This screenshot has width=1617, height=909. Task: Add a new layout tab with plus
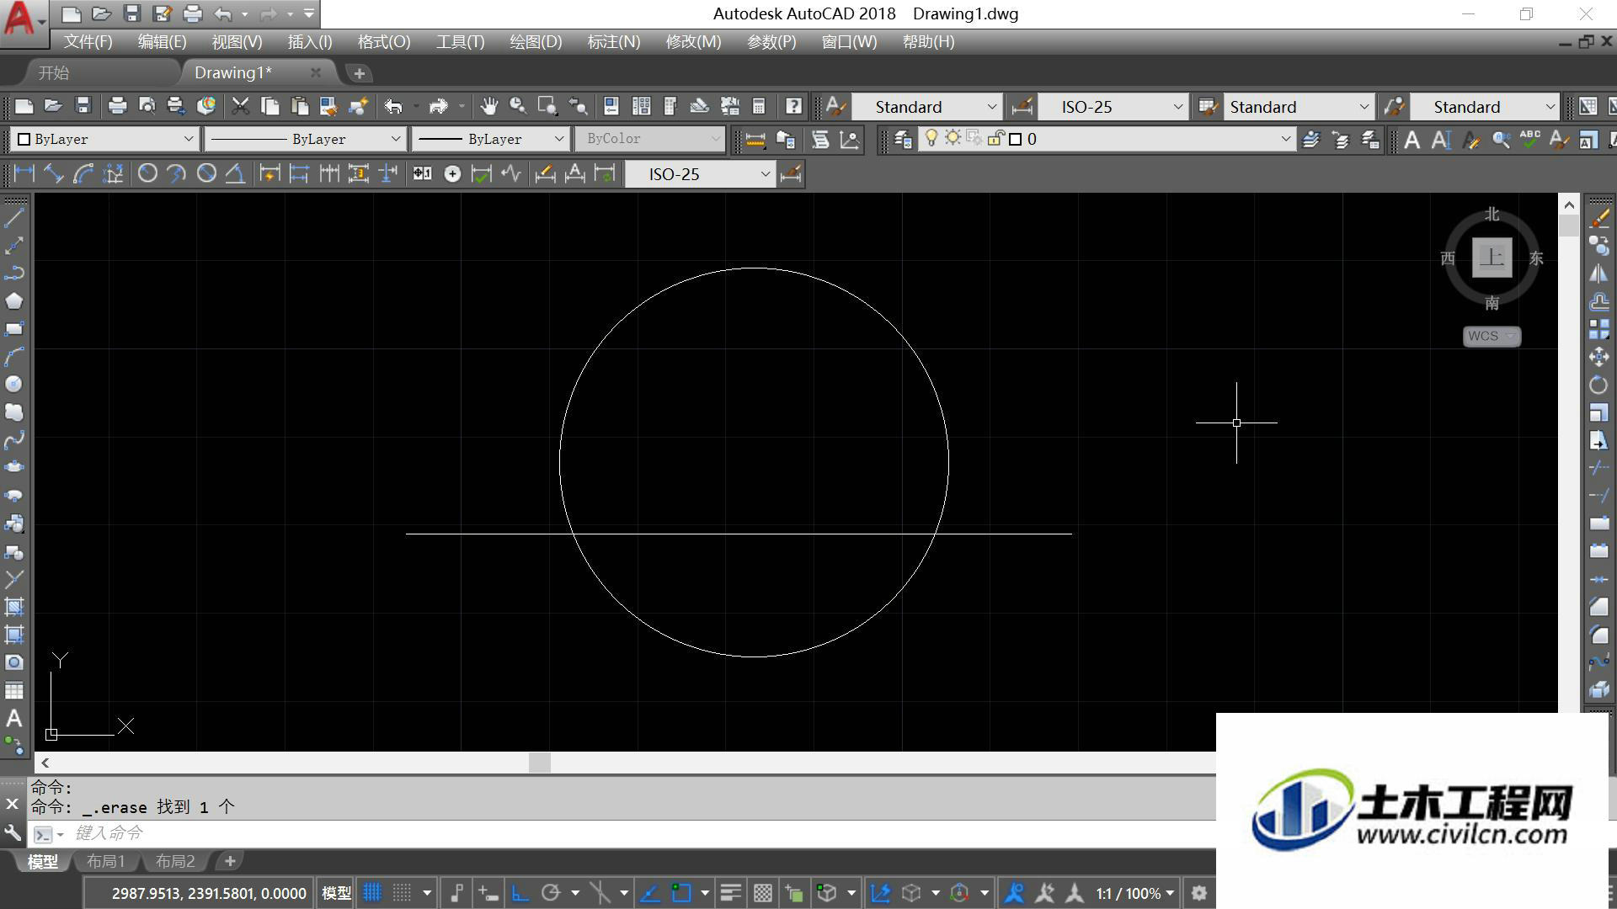[229, 860]
